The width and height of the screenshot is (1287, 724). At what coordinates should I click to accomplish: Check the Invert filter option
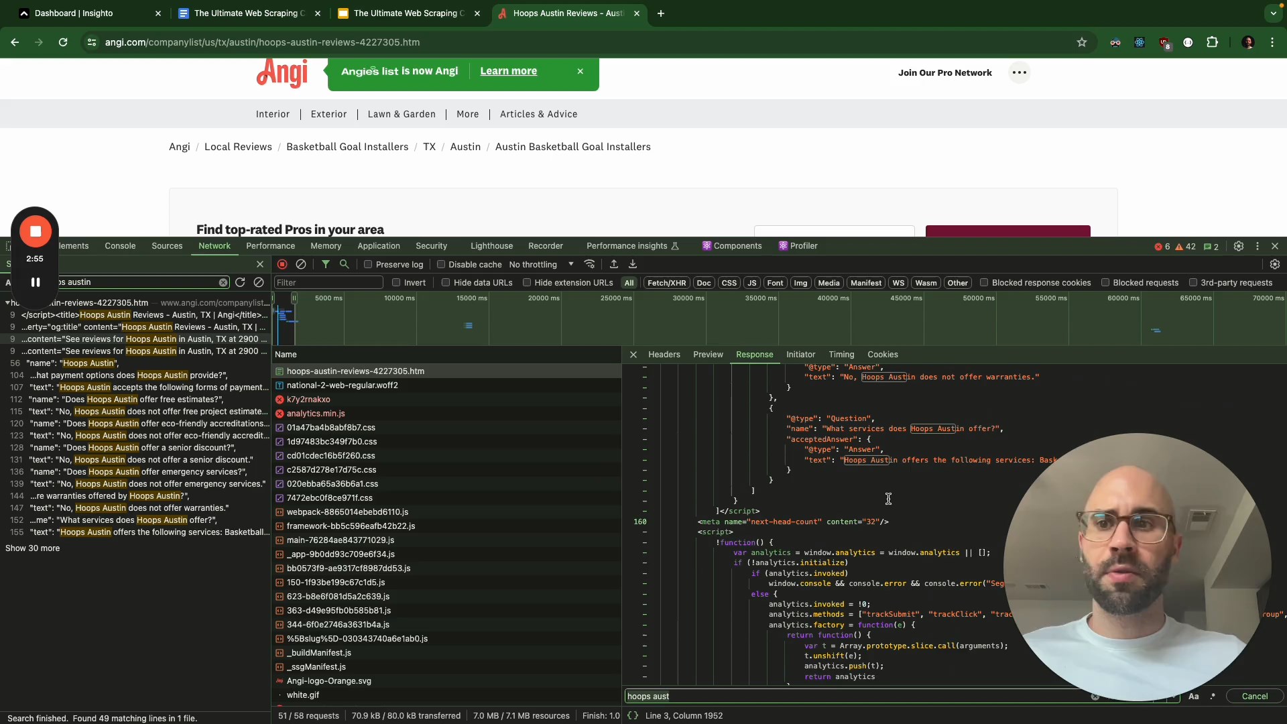396,283
